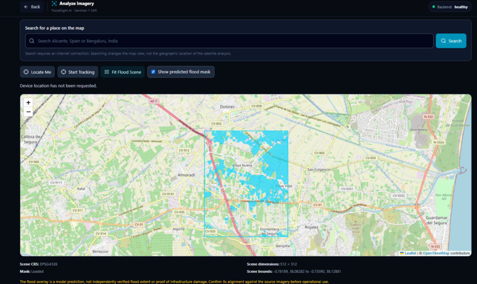Click the CV-914 road shield

click(101, 234)
